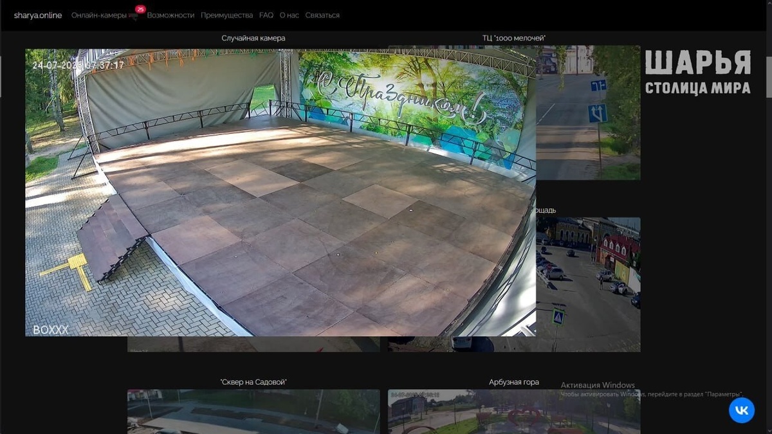This screenshot has height=434, width=772.
Task: Open the "Сквер на Садовой" camera thumbnail
Action: point(253,411)
